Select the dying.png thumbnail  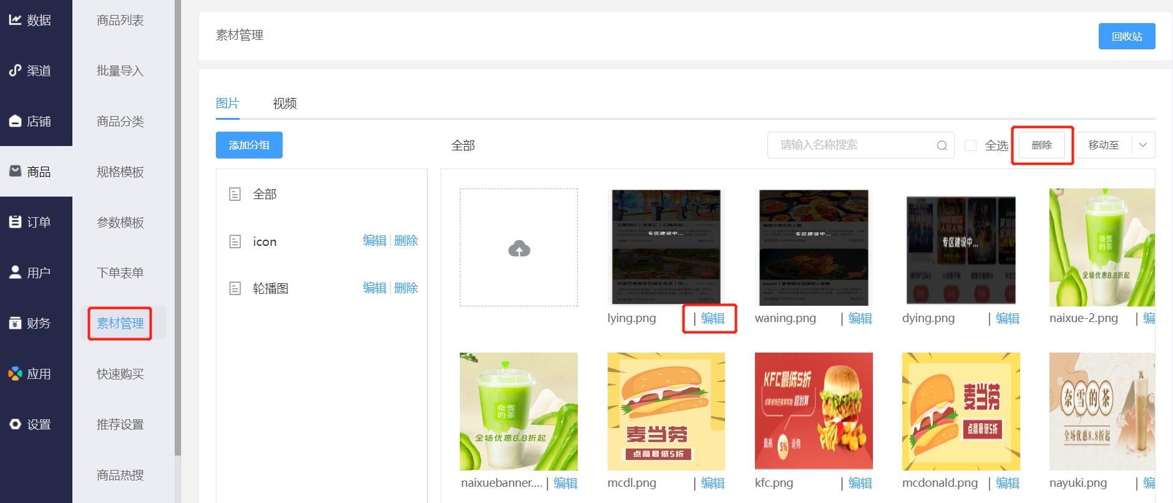point(961,247)
